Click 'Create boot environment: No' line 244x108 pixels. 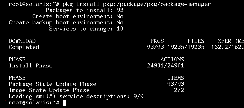pos(78,17)
